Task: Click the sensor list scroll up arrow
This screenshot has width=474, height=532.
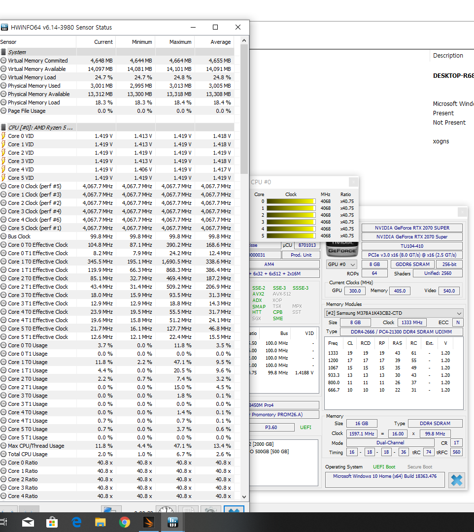Action: pyautogui.click(x=244, y=41)
